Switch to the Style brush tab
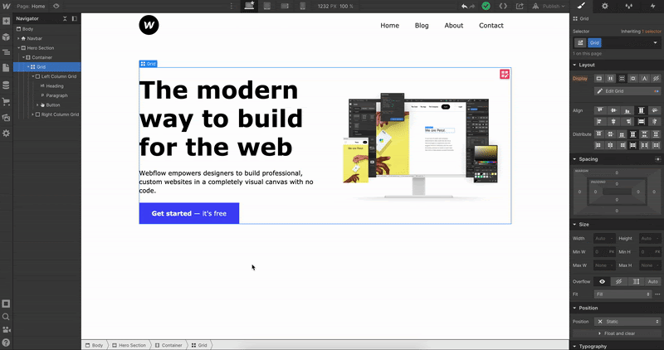The height and width of the screenshot is (350, 664). point(582,6)
